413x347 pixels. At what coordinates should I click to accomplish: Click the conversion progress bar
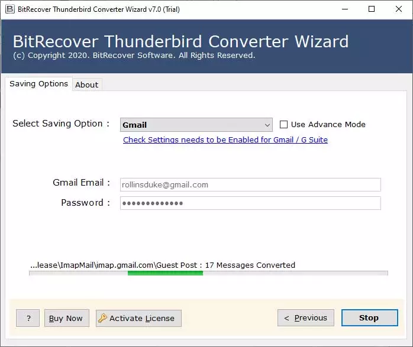tap(208, 273)
